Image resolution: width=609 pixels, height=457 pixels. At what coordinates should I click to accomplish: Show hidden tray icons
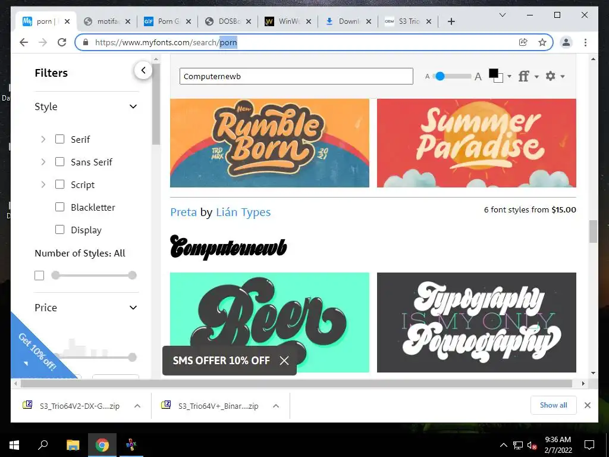click(503, 445)
